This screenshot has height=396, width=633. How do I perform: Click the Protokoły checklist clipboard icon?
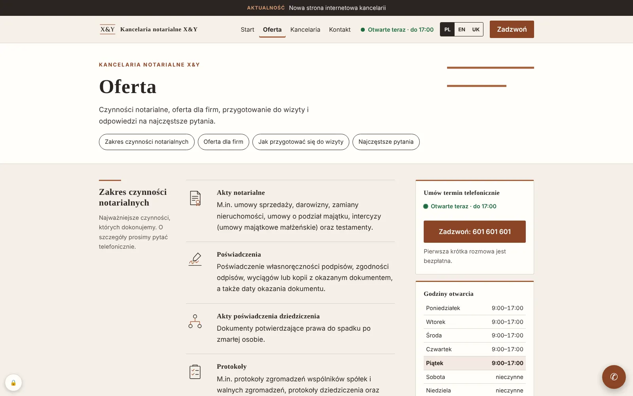click(x=195, y=371)
